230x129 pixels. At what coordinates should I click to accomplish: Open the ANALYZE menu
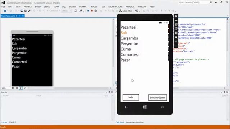click(130, 6)
